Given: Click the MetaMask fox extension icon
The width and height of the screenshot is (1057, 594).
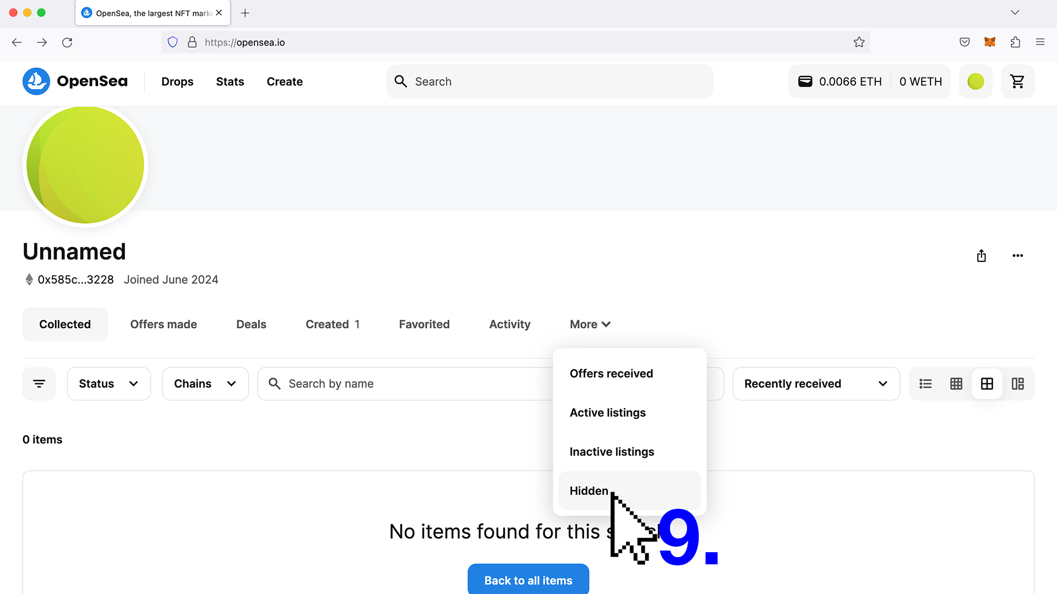Looking at the screenshot, I should pos(990,42).
